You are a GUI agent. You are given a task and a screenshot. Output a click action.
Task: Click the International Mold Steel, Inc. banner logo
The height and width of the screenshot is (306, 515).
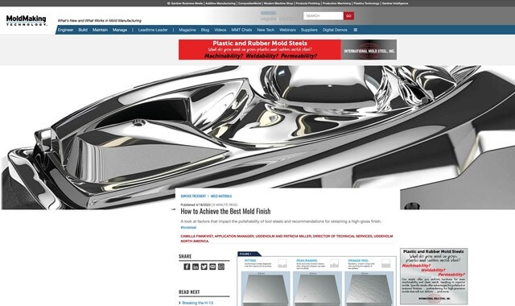tap(369, 50)
